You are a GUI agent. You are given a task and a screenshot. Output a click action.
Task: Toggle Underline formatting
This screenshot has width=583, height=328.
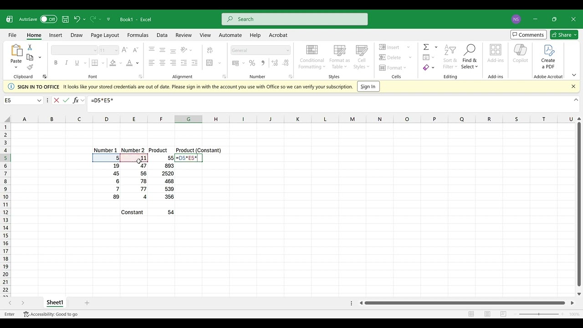tap(77, 63)
